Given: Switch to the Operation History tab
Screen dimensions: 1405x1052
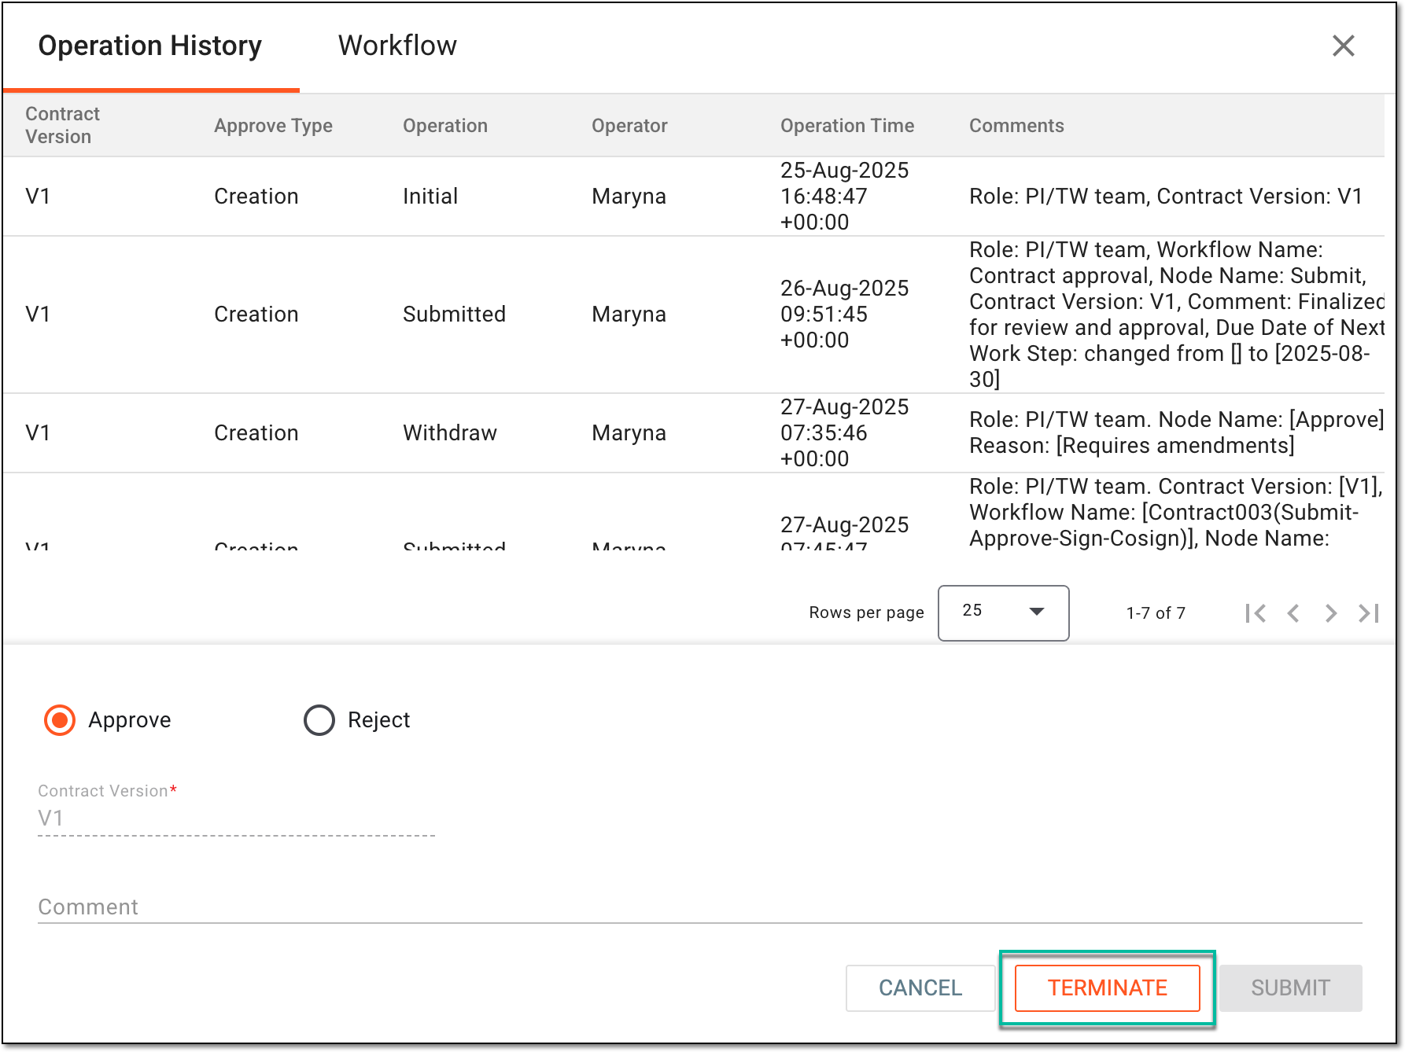Looking at the screenshot, I should pos(149,46).
